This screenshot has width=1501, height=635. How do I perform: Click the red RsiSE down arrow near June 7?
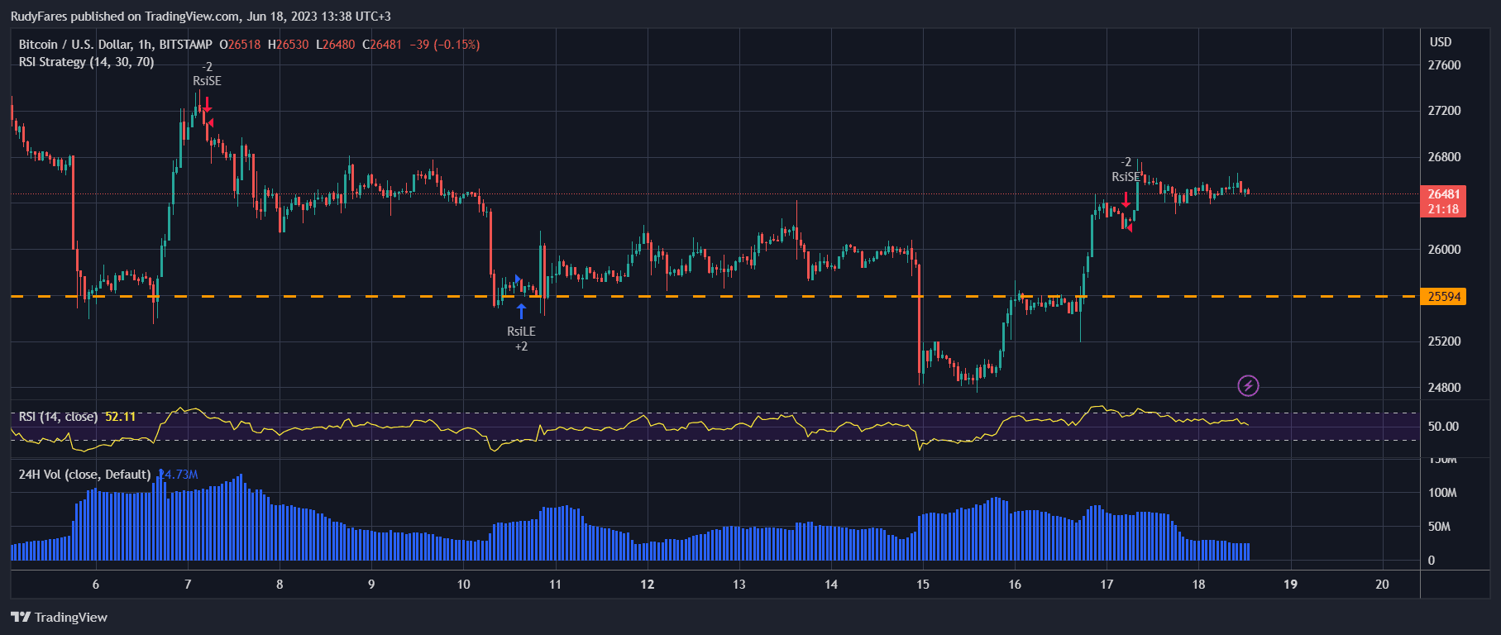pos(206,105)
